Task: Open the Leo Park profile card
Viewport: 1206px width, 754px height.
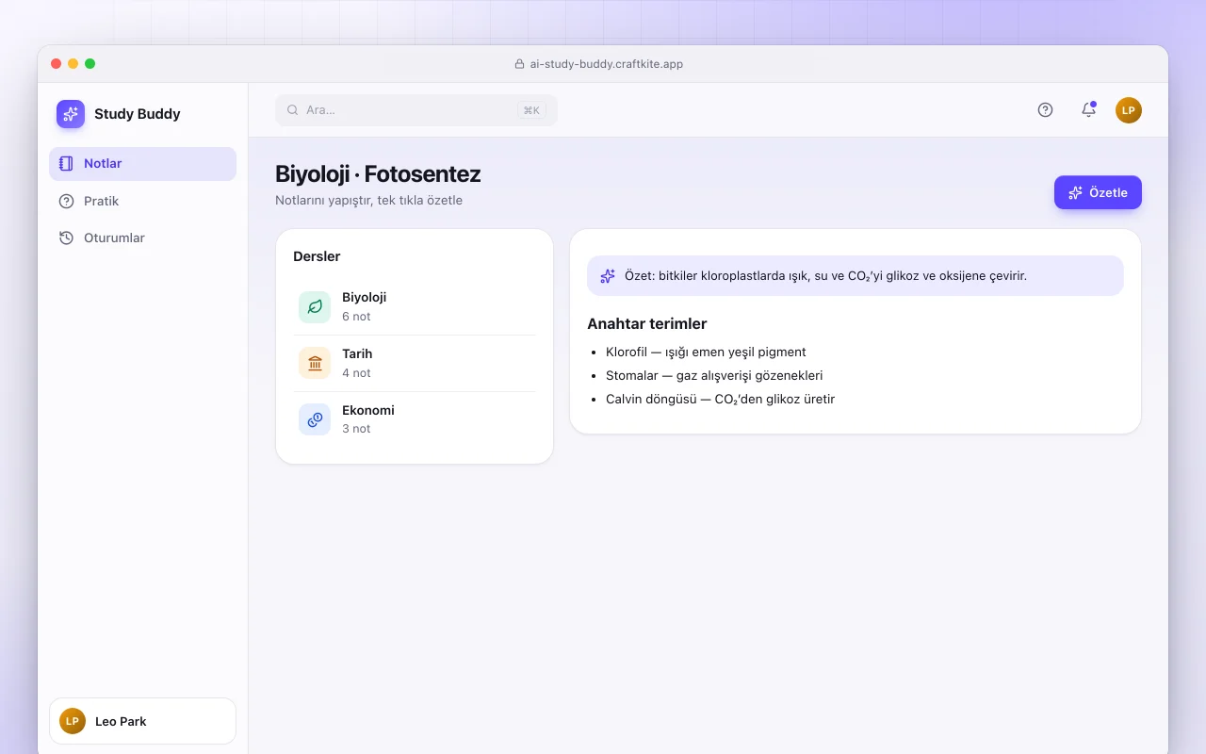Action: click(x=142, y=721)
